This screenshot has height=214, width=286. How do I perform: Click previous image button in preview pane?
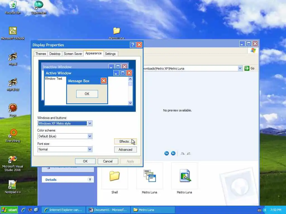(x=166, y=154)
